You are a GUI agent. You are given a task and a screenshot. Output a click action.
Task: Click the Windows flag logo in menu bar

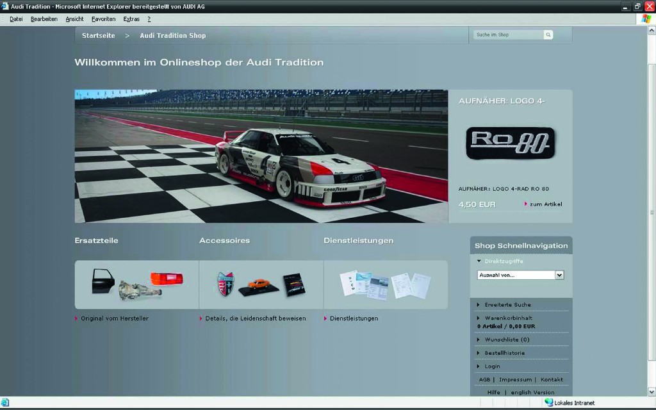tap(646, 19)
